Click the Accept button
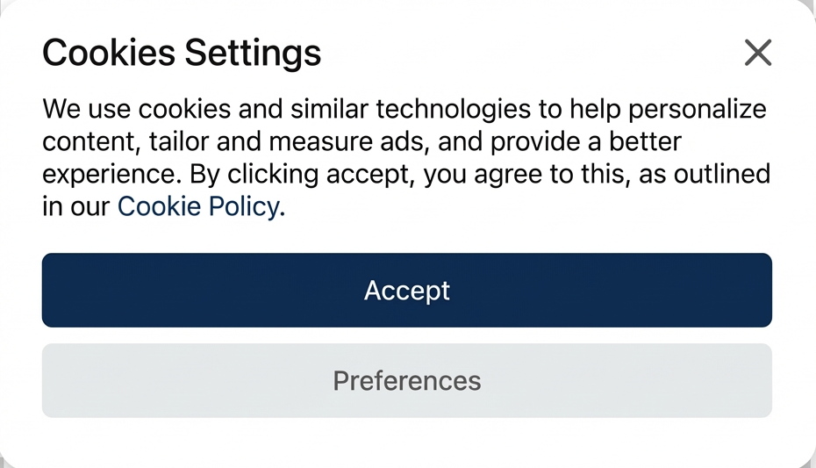Screen dimensions: 816x468 tap(407, 291)
